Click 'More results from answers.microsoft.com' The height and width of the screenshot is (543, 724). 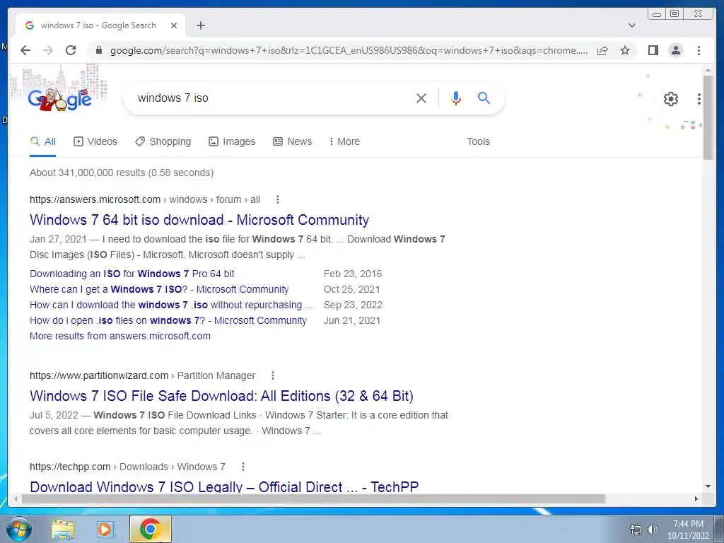click(x=120, y=336)
